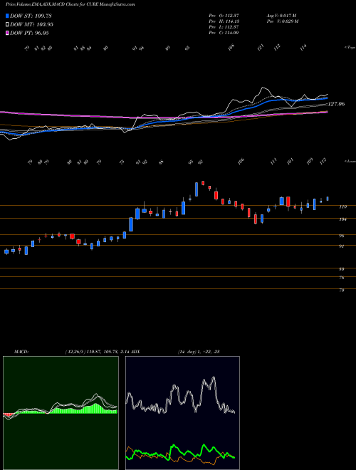Click the 70 price level label
The width and height of the screenshot is (356, 470).
pyautogui.click(x=341, y=291)
